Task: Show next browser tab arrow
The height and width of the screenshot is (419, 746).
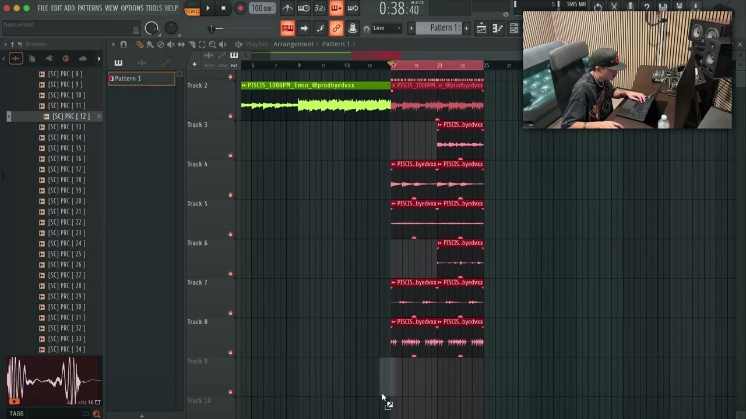Action: pyautogui.click(x=98, y=58)
